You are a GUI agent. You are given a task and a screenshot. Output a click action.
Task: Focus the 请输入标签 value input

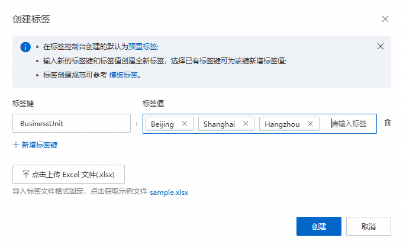point(349,124)
